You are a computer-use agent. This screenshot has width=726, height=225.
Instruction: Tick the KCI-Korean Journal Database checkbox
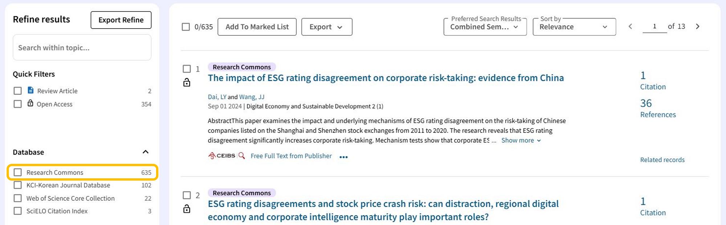(x=18, y=185)
